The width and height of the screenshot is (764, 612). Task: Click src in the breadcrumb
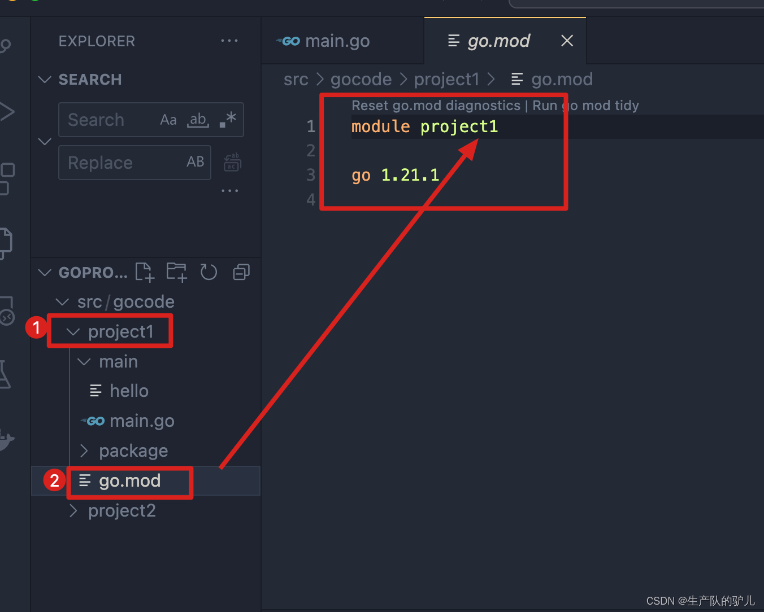coord(296,80)
